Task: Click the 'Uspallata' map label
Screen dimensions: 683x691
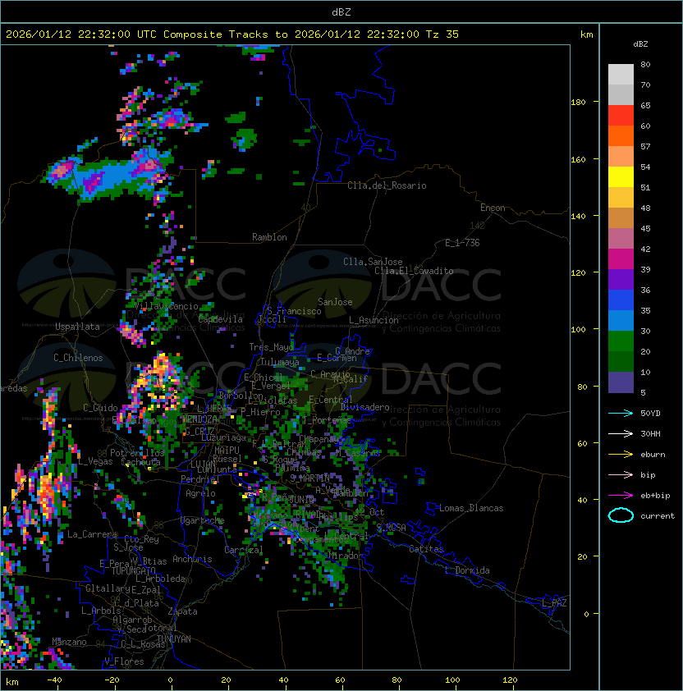Action: (x=77, y=327)
